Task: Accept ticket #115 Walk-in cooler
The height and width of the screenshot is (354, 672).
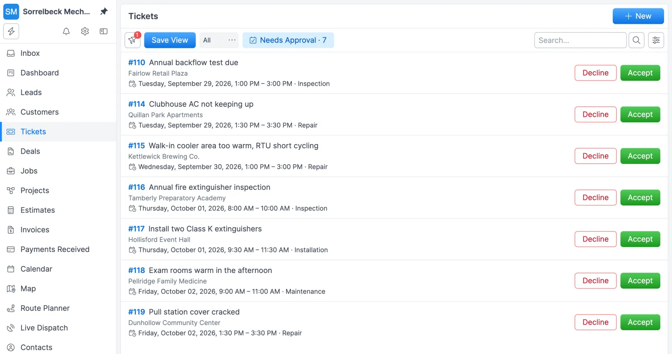Action: point(640,156)
